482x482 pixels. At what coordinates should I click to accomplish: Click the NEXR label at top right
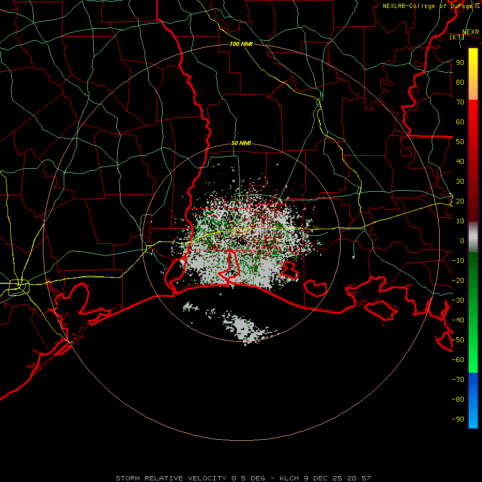pyautogui.click(x=471, y=32)
